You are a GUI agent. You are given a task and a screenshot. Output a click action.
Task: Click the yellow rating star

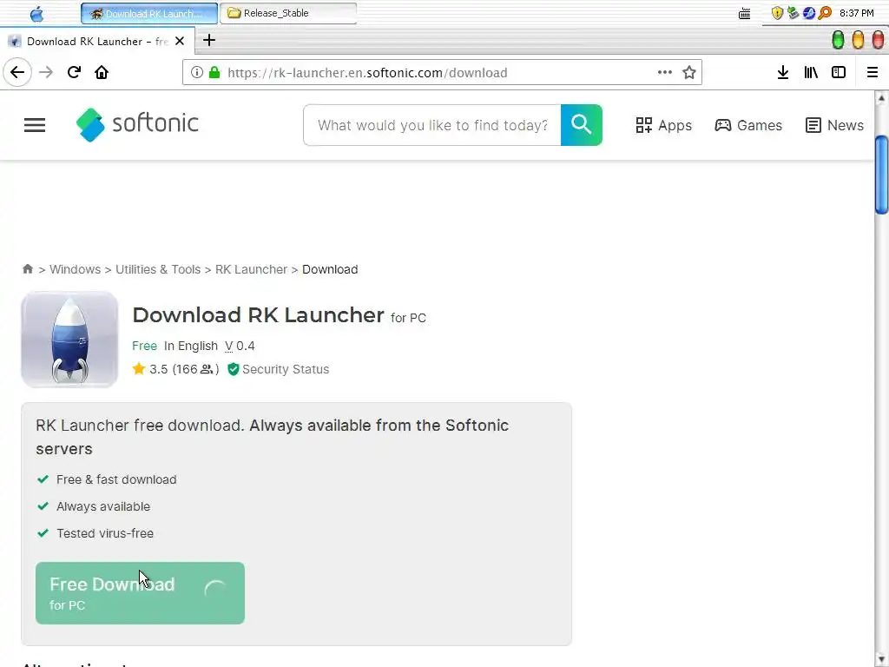pos(139,369)
